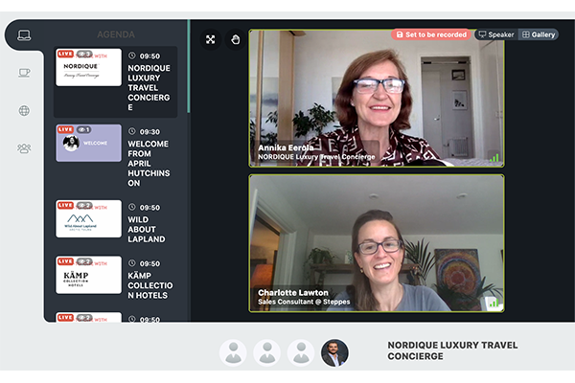
Task: Click the 09:30 time of Welcome session
Action: (x=149, y=131)
